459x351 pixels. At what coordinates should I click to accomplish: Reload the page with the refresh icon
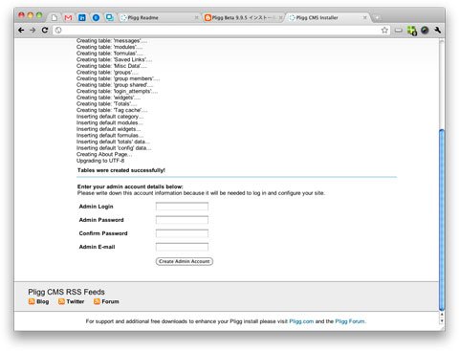(x=45, y=30)
